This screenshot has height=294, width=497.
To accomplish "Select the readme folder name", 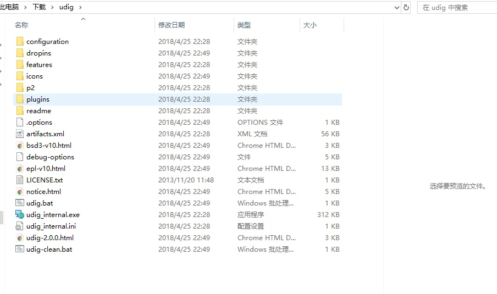I will click(x=38, y=111).
